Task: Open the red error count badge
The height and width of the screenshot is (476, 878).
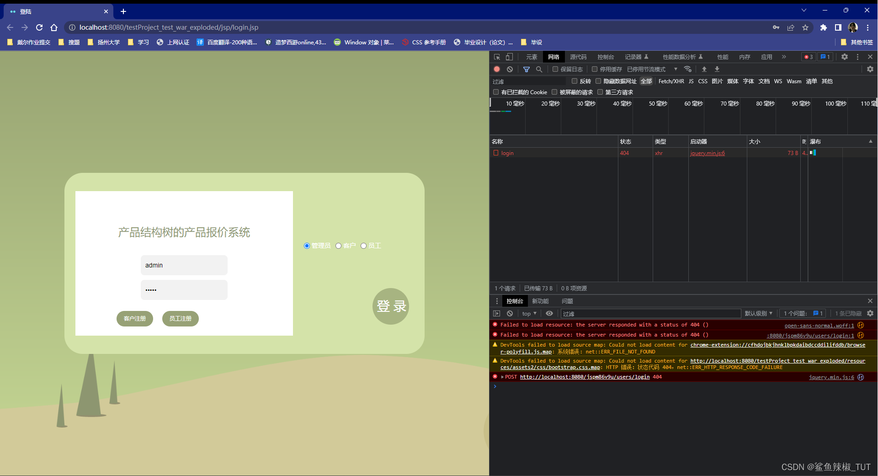Action: coord(809,57)
